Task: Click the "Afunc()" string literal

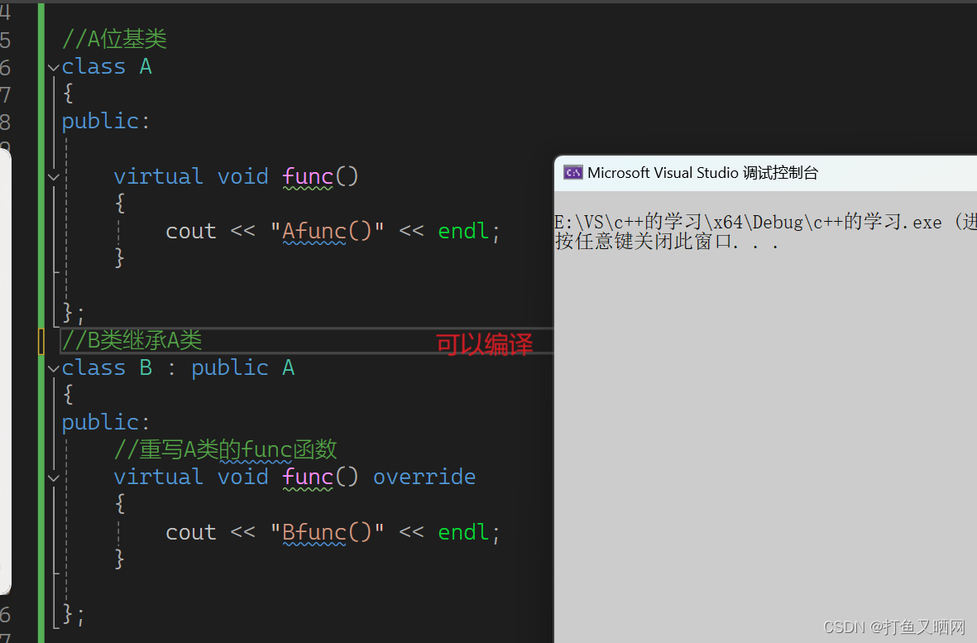Action: 327,231
